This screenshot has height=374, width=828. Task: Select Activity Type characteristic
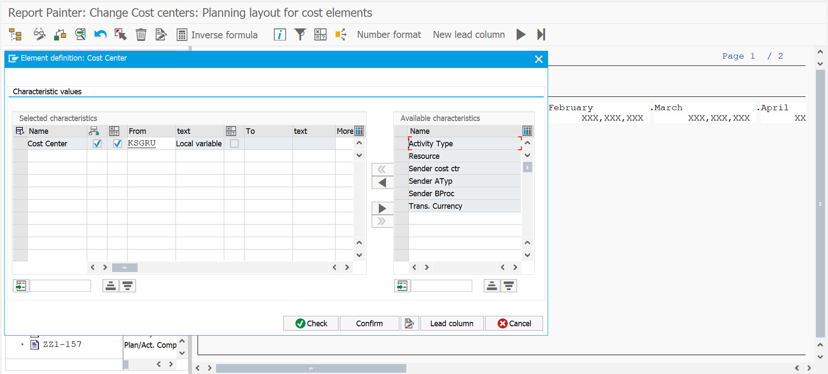464,144
